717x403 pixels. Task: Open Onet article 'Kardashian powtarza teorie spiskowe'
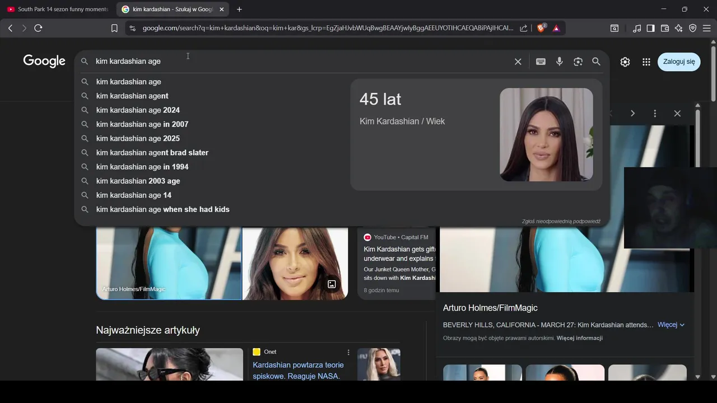[x=298, y=371]
